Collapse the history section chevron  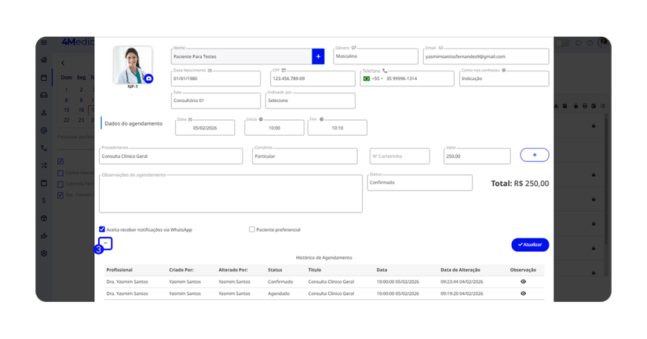pyautogui.click(x=106, y=244)
